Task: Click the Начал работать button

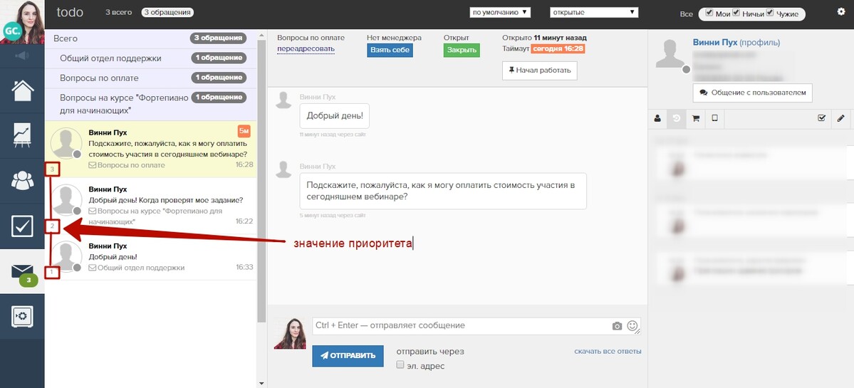Action: tap(539, 70)
